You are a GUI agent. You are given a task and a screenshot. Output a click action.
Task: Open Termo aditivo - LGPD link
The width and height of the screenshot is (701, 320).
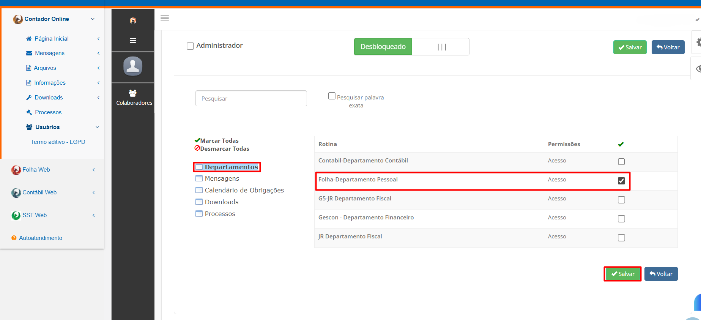click(58, 142)
